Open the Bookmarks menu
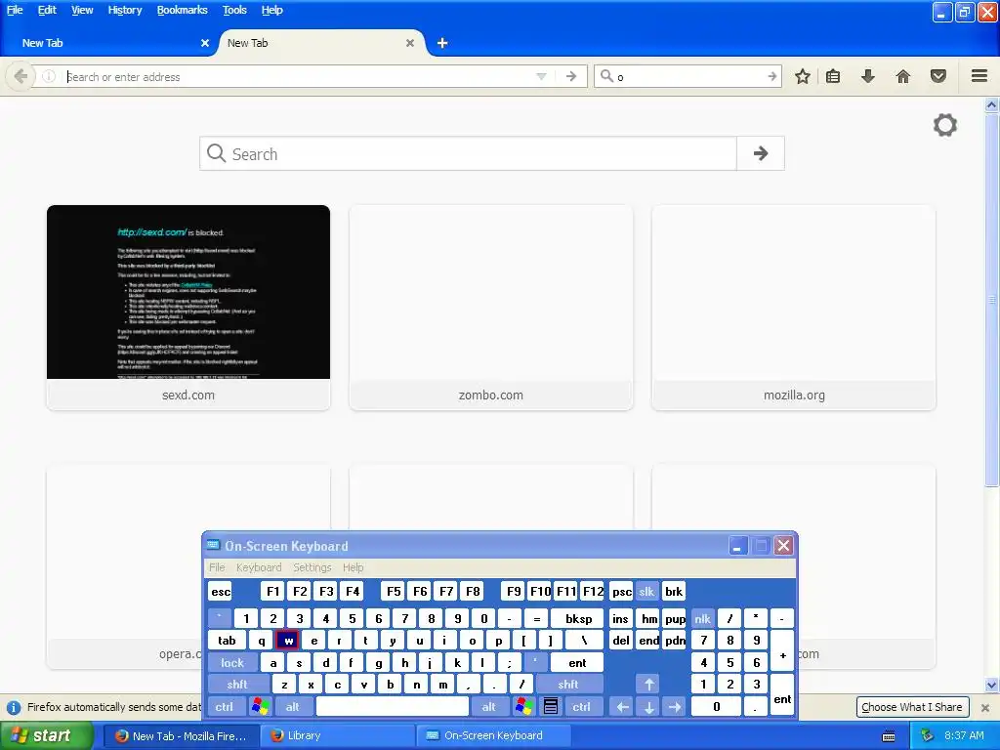Image resolution: width=1000 pixels, height=750 pixels. (182, 10)
